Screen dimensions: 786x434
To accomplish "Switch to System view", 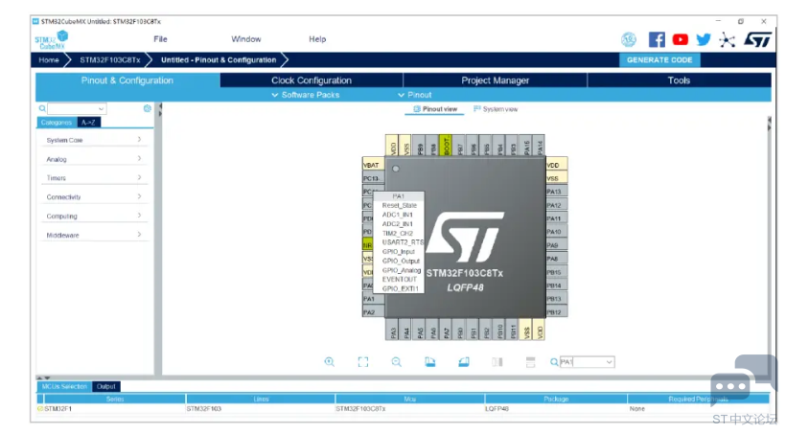I will tap(496, 109).
